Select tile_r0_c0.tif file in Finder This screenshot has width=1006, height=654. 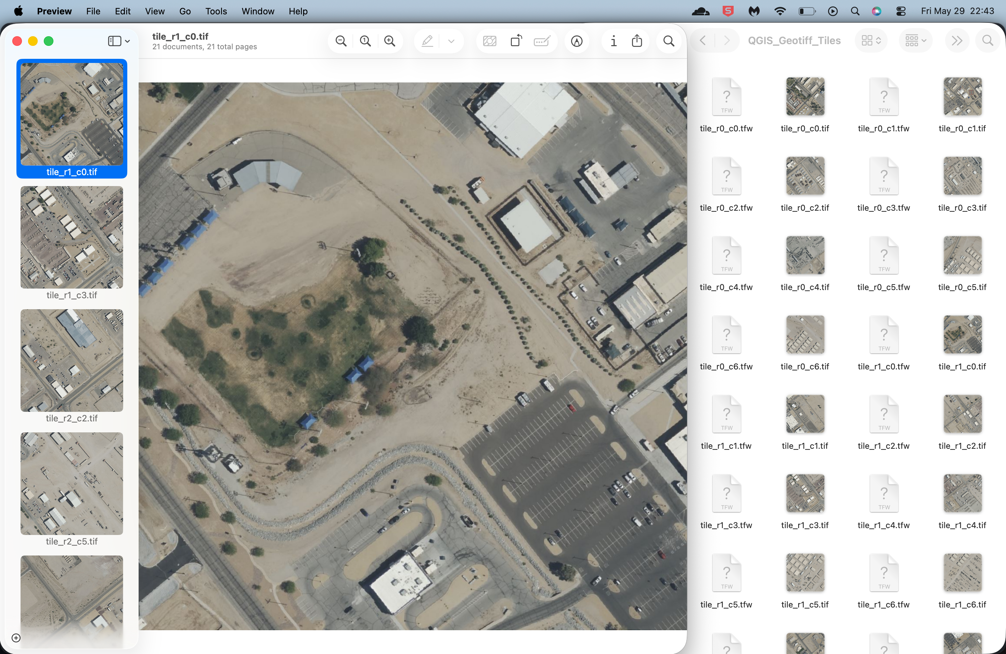(805, 105)
